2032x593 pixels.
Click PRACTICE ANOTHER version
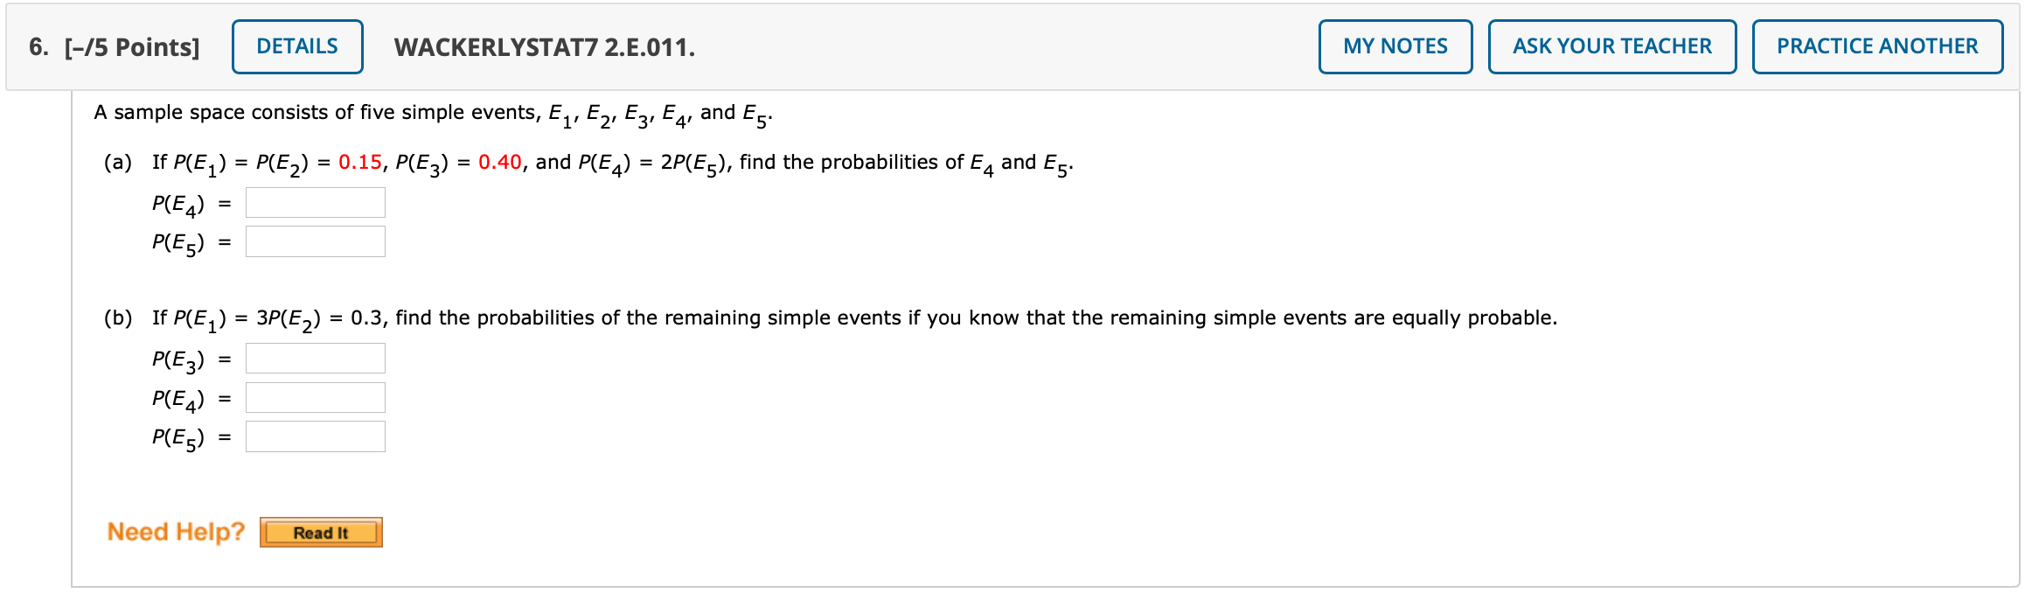(x=1876, y=45)
